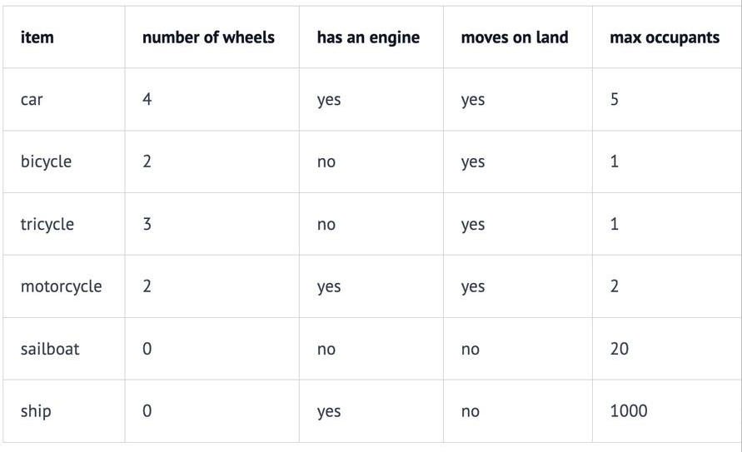Select the ship's 'has an engine' value
The image size is (742, 452).
pyautogui.click(x=329, y=411)
